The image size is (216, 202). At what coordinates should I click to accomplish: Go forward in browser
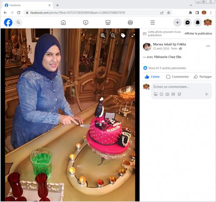point(12,13)
